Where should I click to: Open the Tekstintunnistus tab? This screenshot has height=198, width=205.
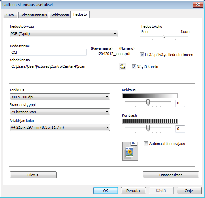pyautogui.click(x=34, y=15)
